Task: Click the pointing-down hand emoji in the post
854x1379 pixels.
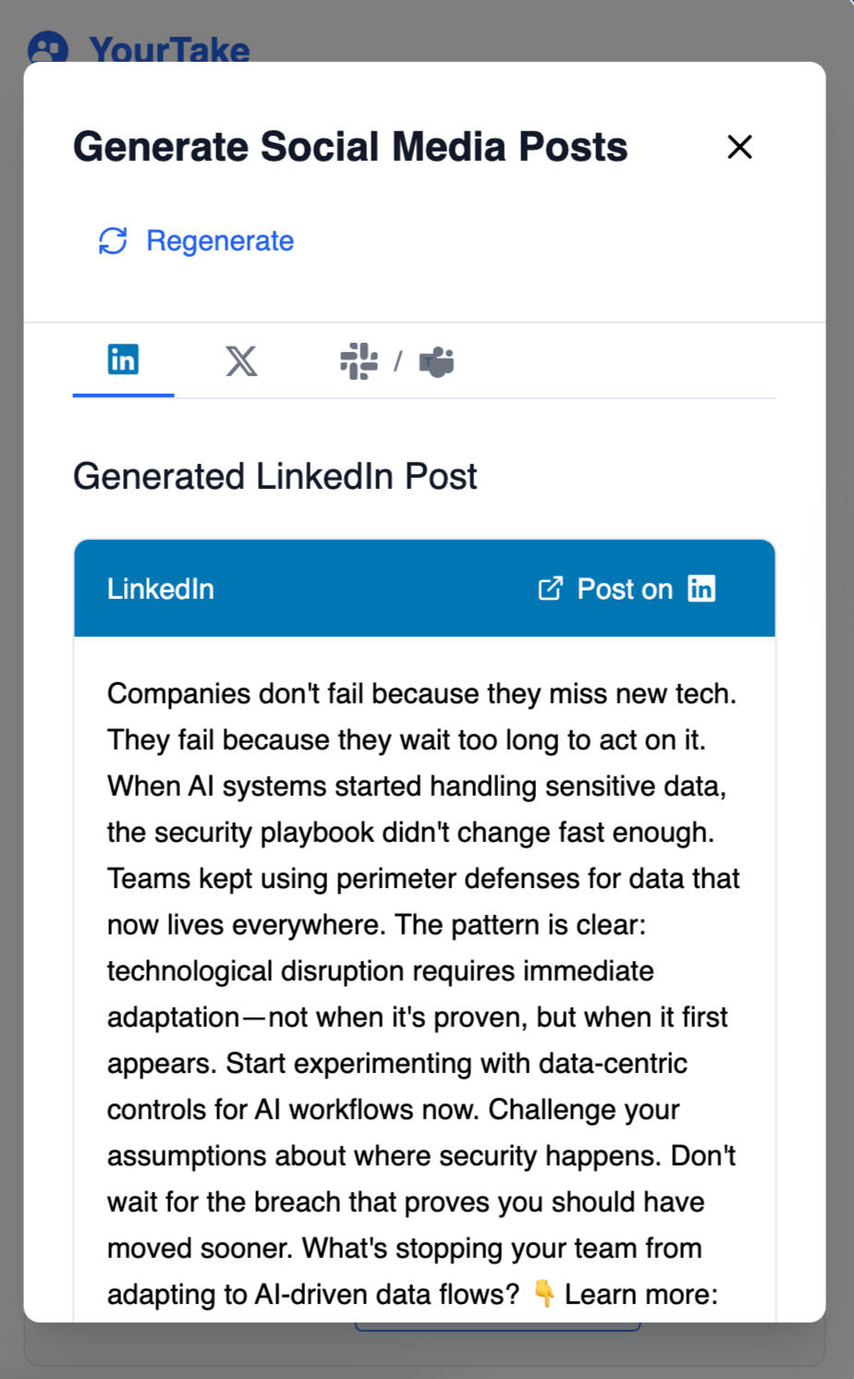Action: pyautogui.click(x=544, y=1294)
